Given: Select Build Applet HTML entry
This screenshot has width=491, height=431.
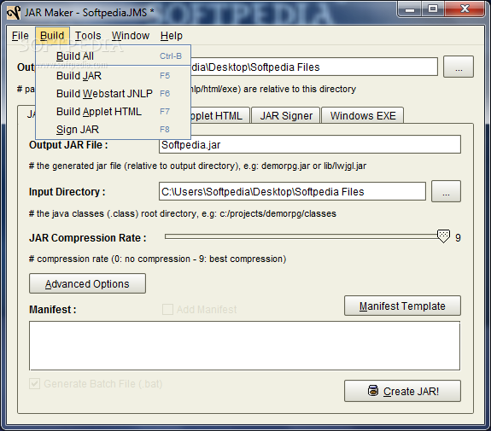Looking at the screenshot, I should click(x=113, y=112).
